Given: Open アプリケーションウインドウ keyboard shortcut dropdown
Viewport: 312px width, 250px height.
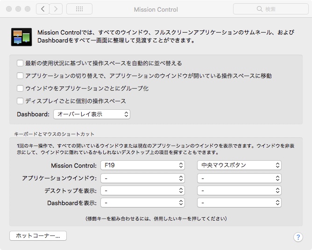Looking at the screenshot, I should click(x=142, y=178).
